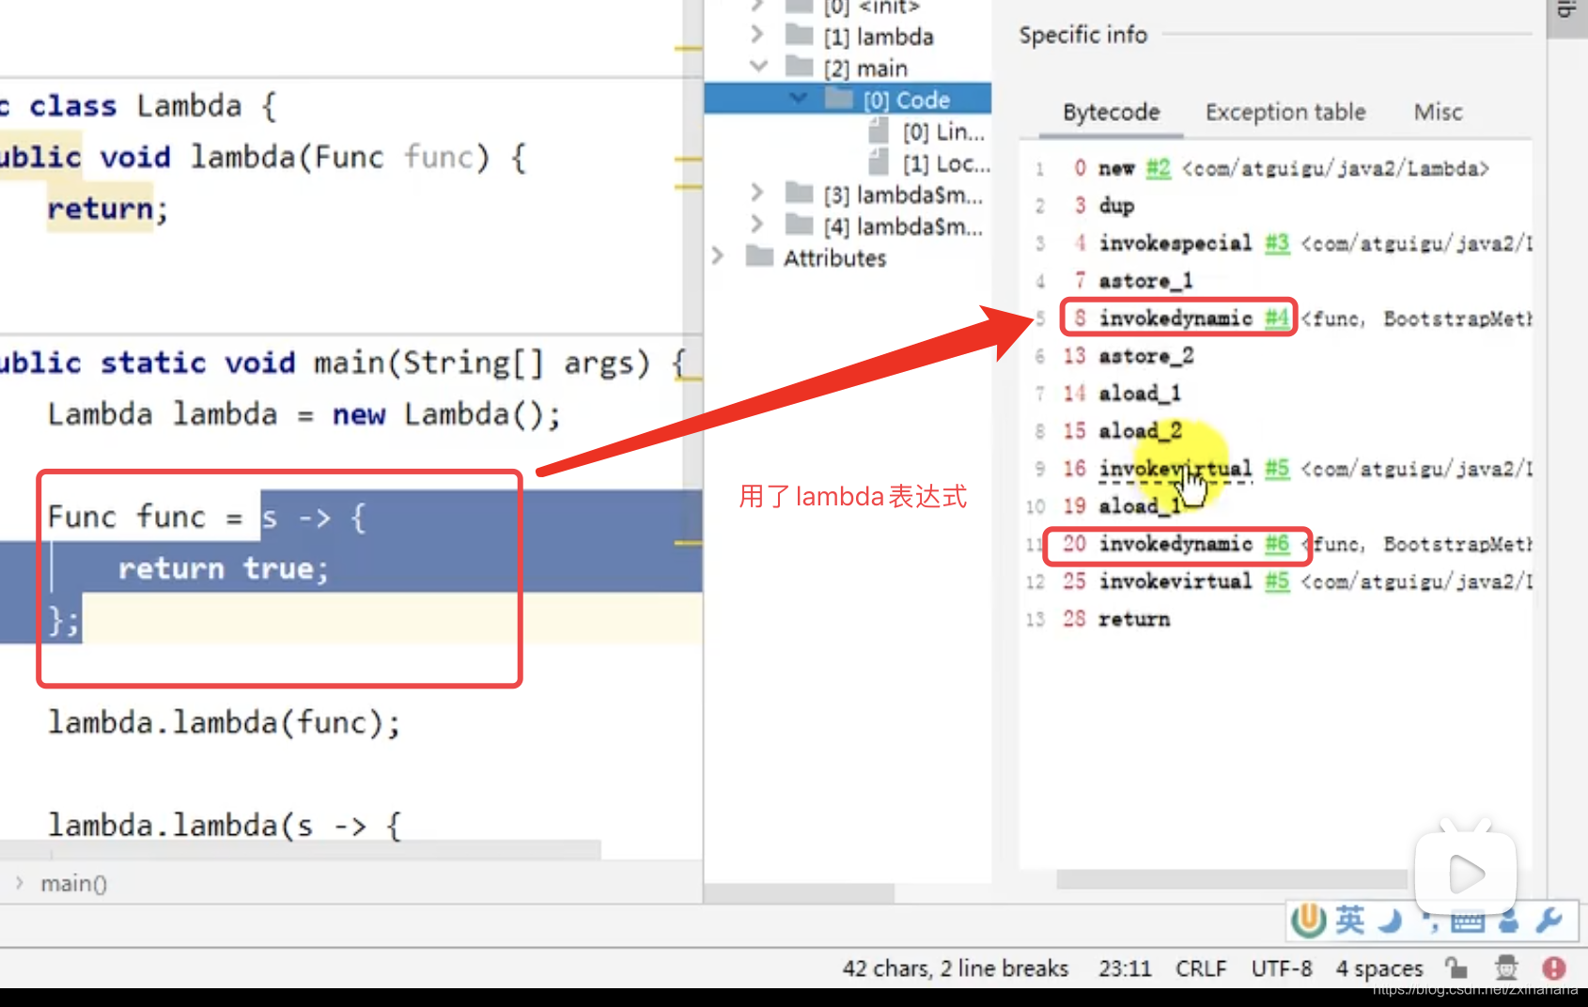Toggle the punctuation mode icon
The width and height of the screenshot is (1588, 1007).
pos(1430,922)
